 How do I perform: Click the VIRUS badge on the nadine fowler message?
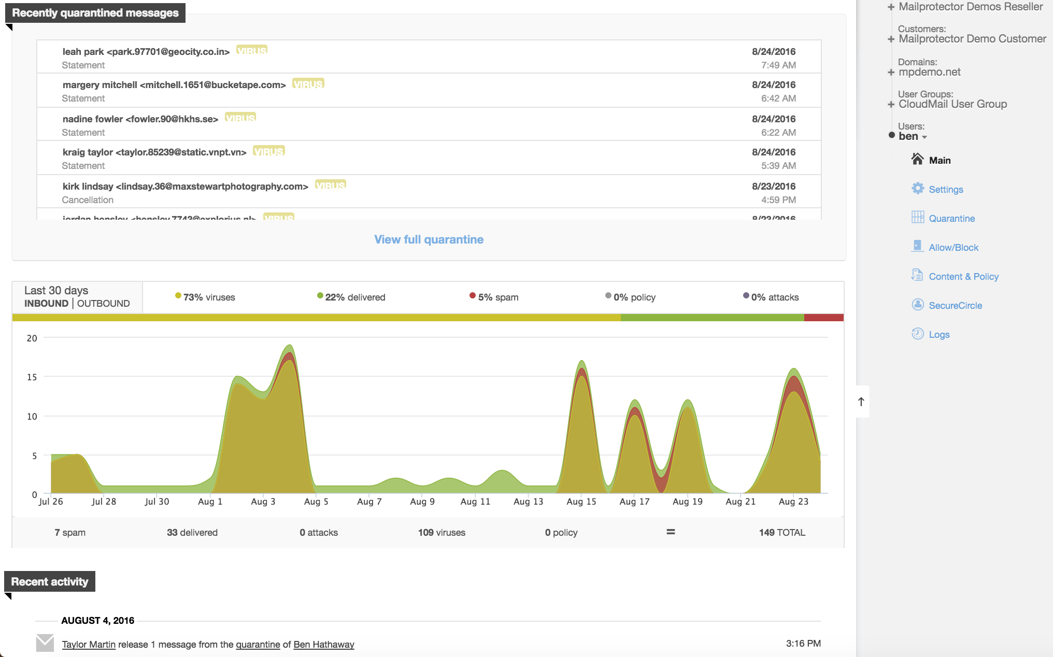coord(240,118)
